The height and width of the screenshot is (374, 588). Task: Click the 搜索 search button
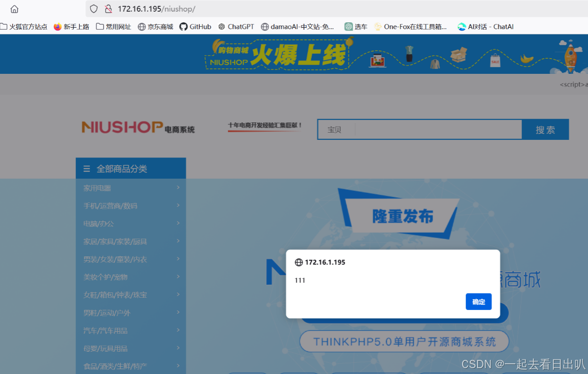pyautogui.click(x=545, y=130)
